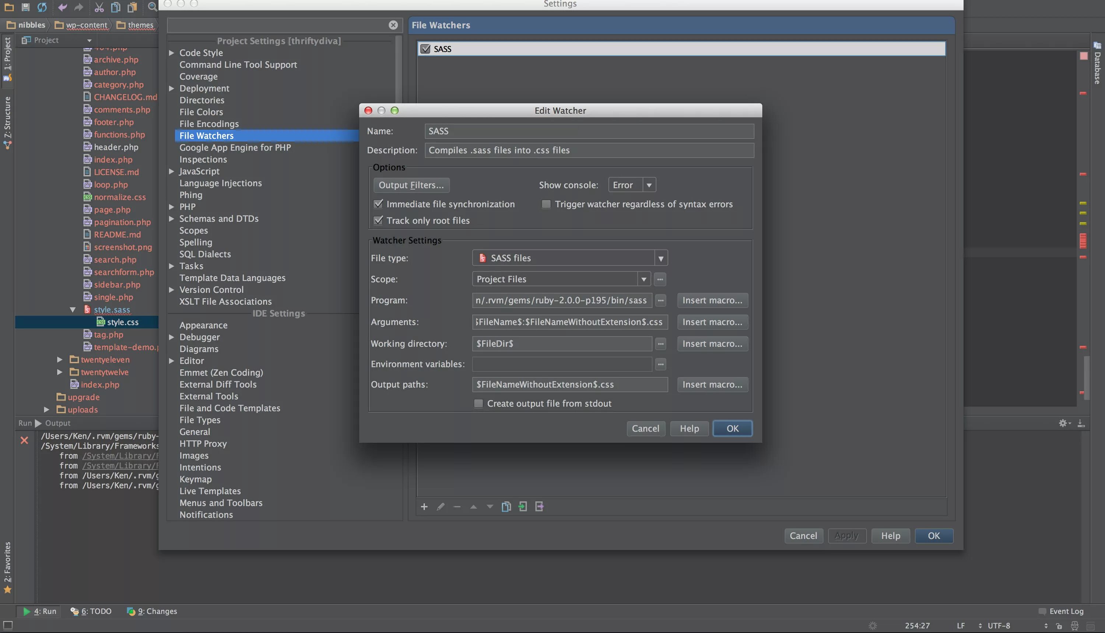Click the export watcher icon
Viewport: 1105px width, 633px height.
tap(539, 507)
